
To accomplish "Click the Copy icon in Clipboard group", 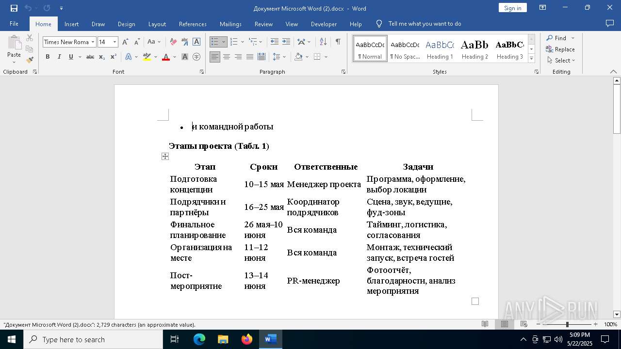I will pos(30,49).
